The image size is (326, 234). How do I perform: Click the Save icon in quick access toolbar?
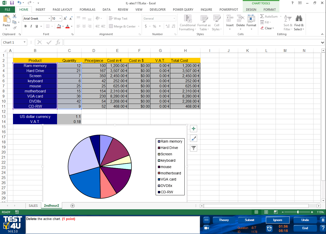pyautogui.click(x=12, y=3)
